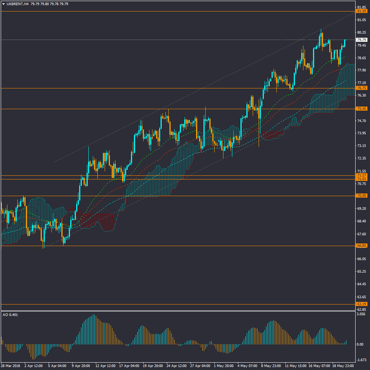The width and height of the screenshot is (370, 370).
Task: Click the 75.45 orange level label
Action: pyautogui.click(x=361, y=109)
